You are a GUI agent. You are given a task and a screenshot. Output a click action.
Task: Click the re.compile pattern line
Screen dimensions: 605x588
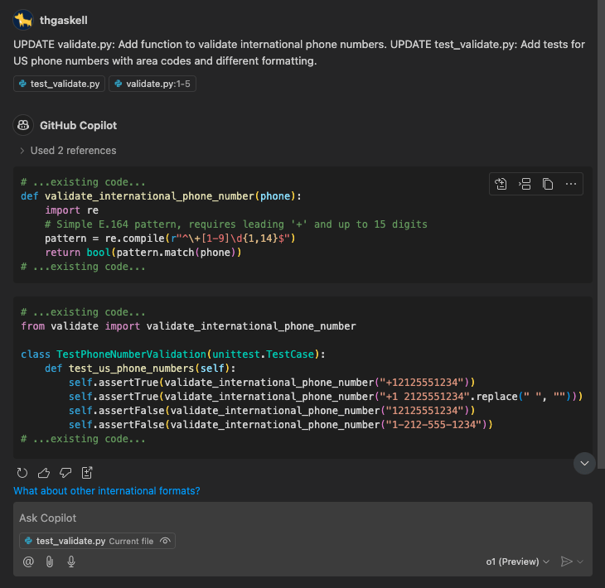tap(170, 239)
